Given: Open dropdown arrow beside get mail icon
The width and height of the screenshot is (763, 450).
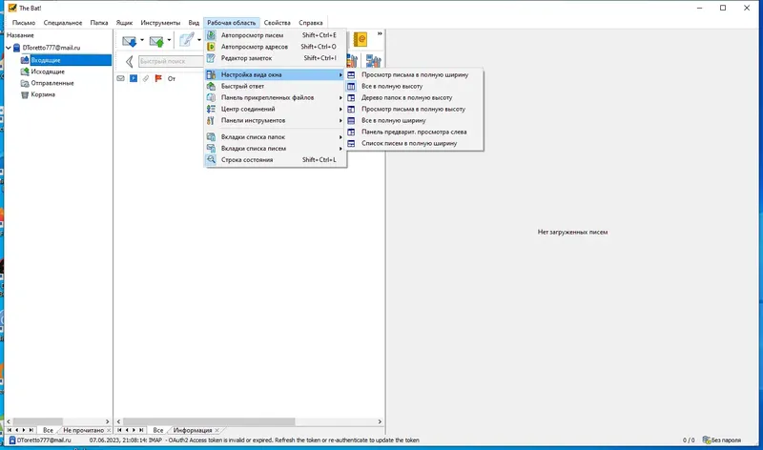Looking at the screenshot, I should pyautogui.click(x=142, y=40).
